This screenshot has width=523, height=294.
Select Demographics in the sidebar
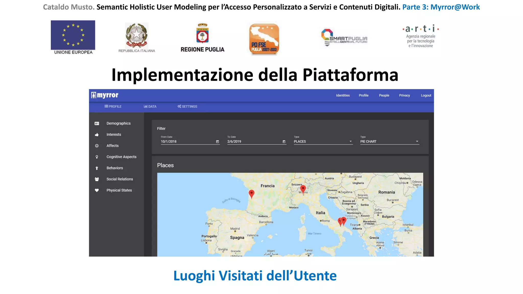(118, 123)
